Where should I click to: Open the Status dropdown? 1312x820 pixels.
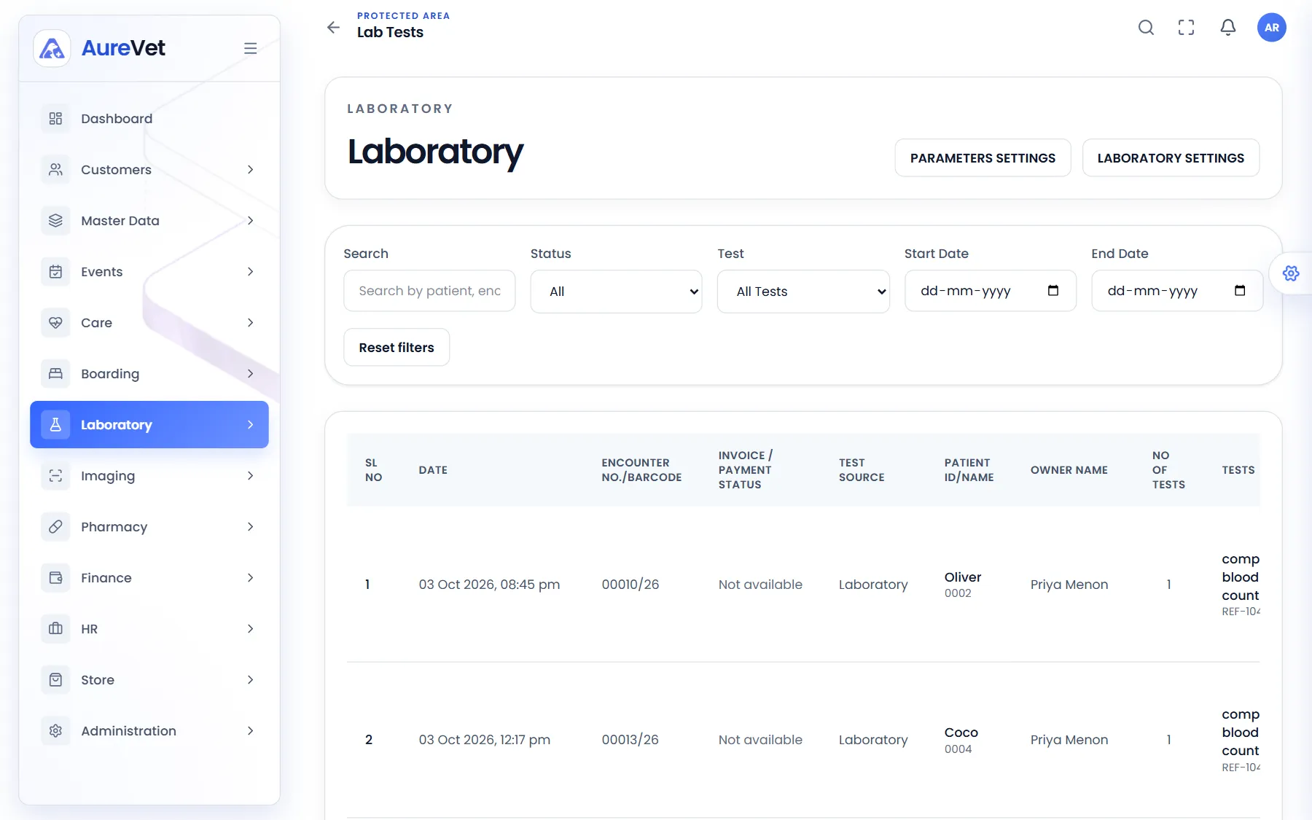[617, 292]
